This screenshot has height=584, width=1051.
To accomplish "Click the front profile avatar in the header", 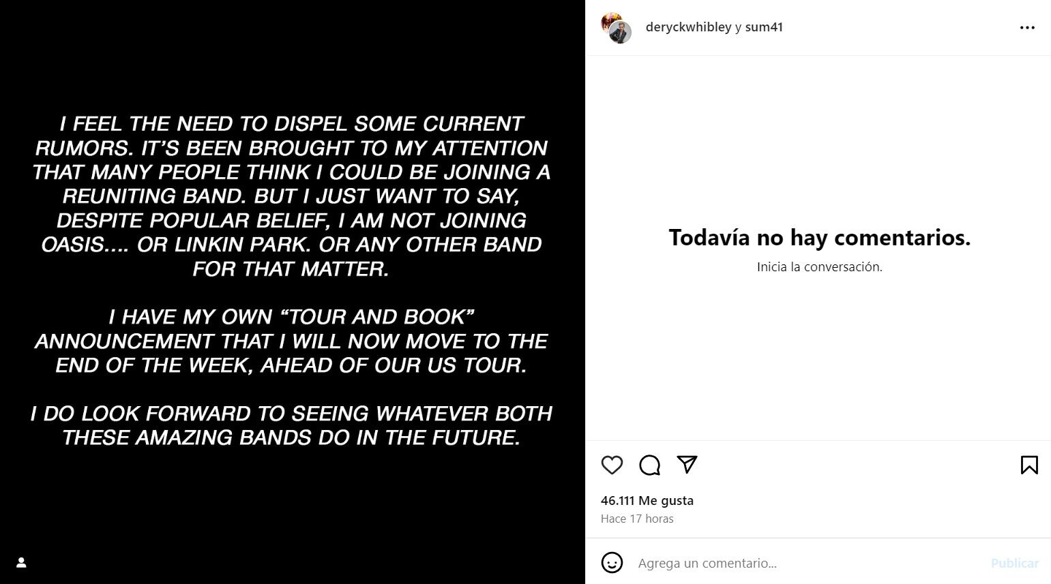I will (621, 32).
